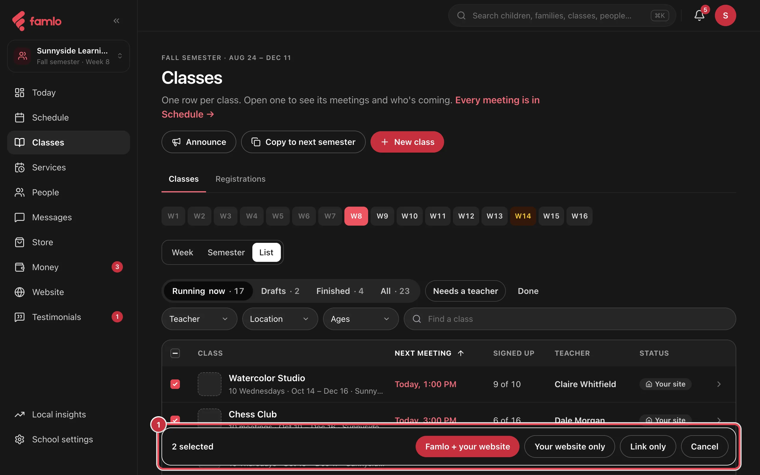Switch view to Semester
The width and height of the screenshot is (760, 475).
click(x=226, y=252)
